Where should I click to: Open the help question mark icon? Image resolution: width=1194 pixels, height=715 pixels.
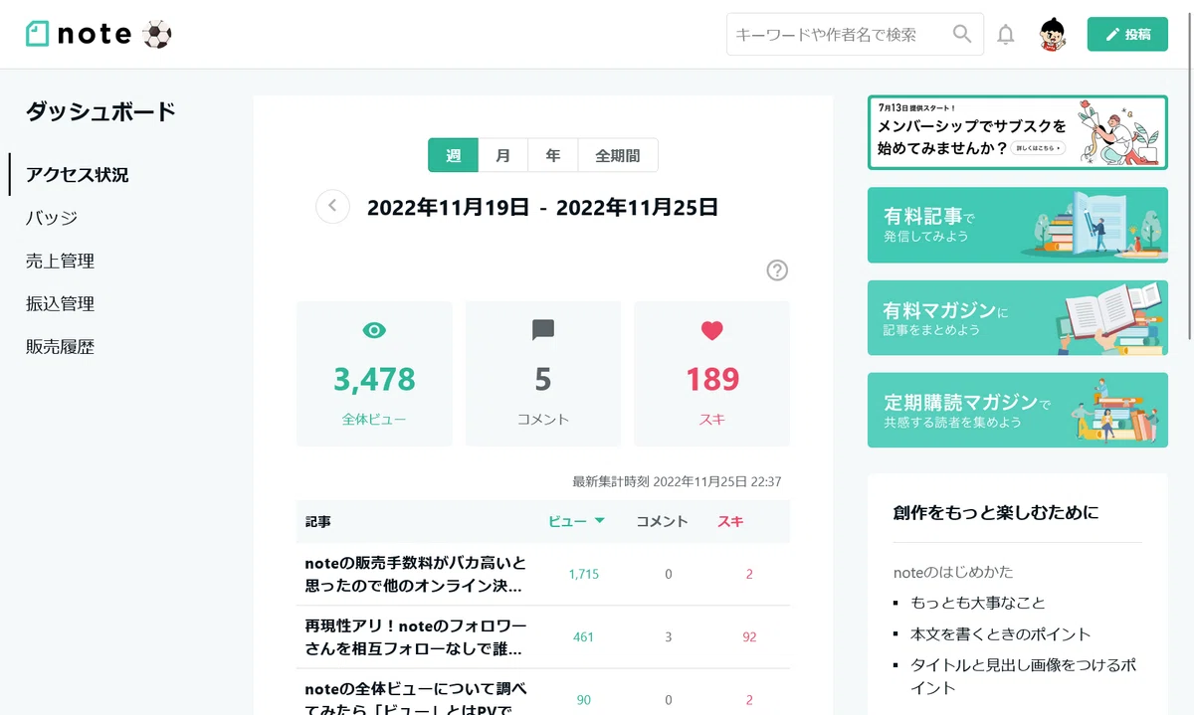[x=777, y=270]
